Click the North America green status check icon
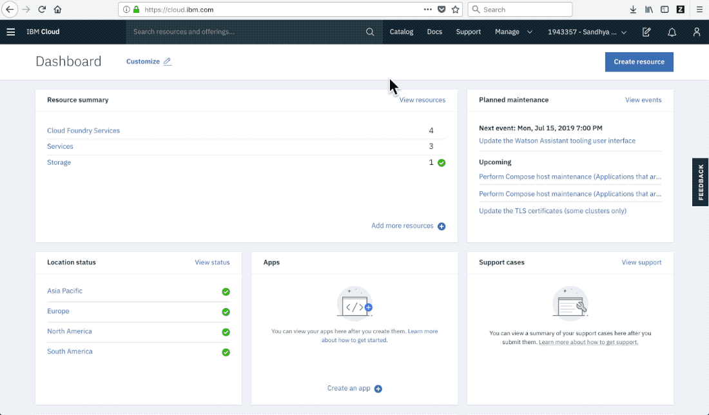 point(226,333)
